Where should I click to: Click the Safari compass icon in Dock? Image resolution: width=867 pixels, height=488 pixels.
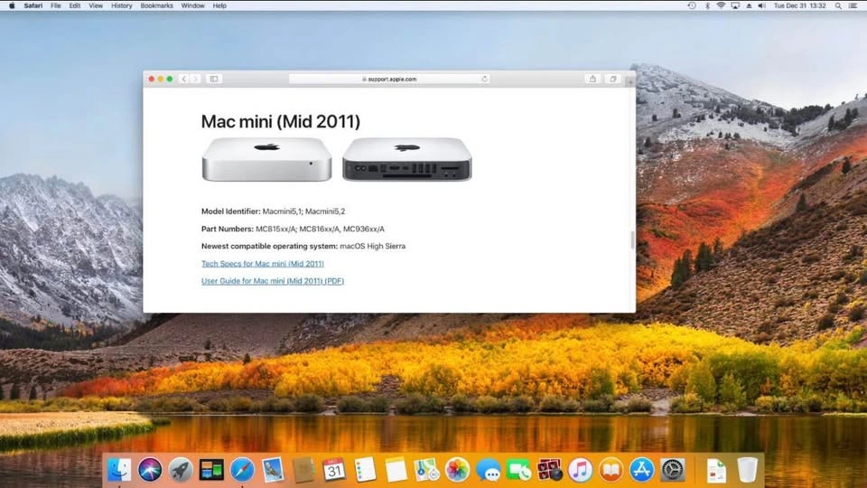[242, 470]
